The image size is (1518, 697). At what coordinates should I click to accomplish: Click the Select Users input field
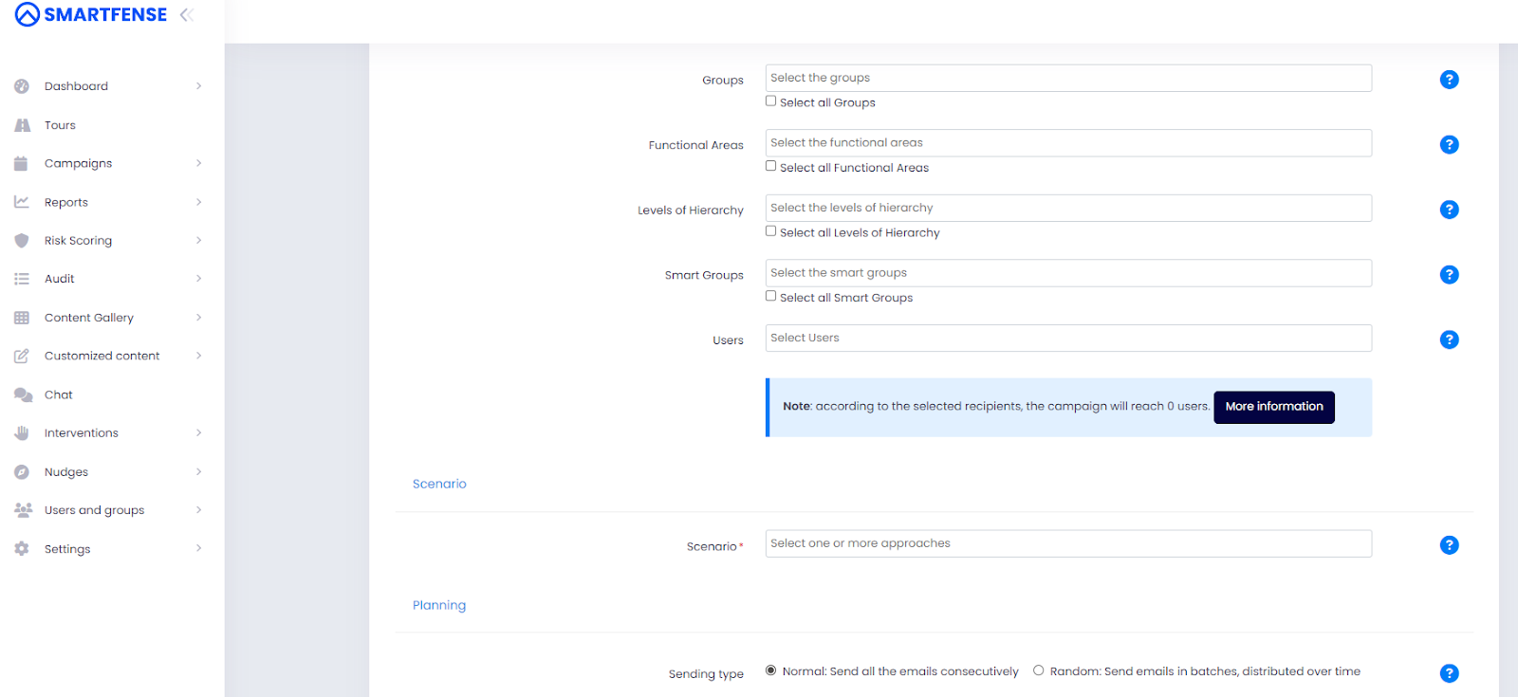pyautogui.click(x=1068, y=338)
